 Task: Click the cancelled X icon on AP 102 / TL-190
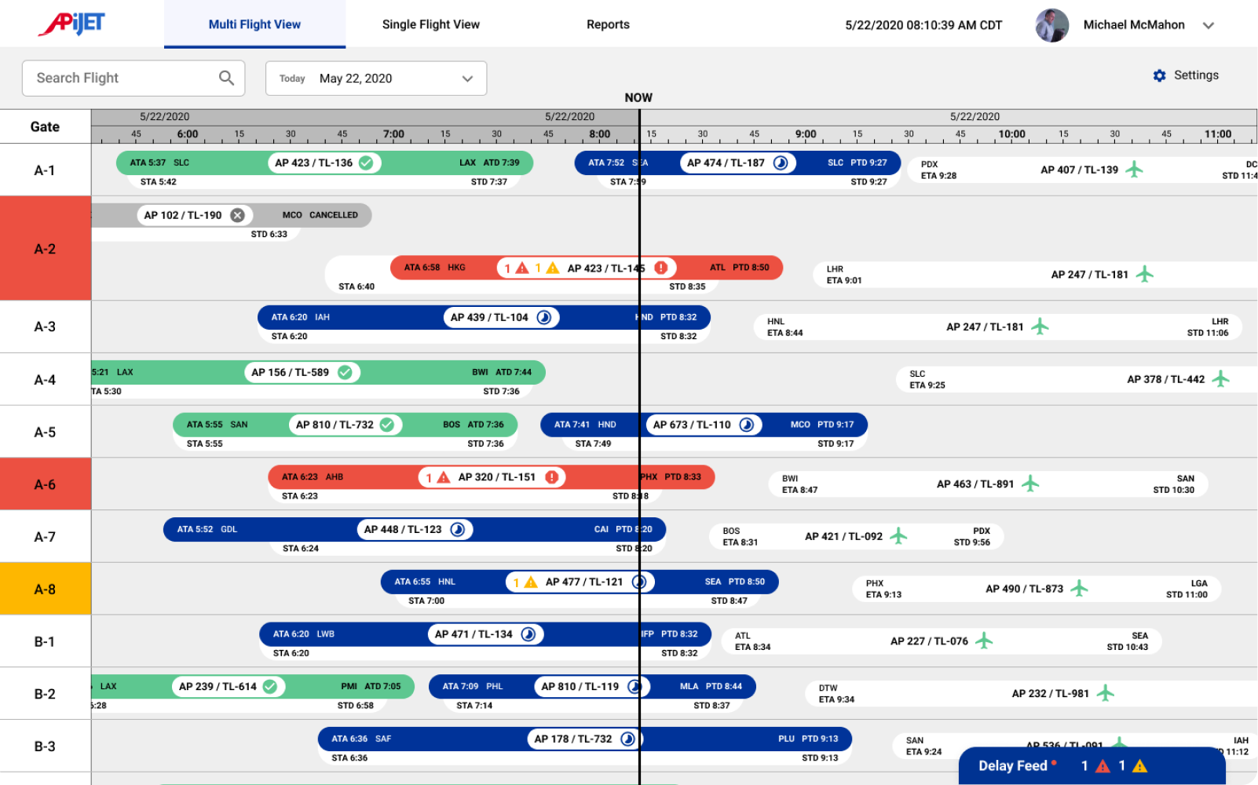click(x=238, y=214)
